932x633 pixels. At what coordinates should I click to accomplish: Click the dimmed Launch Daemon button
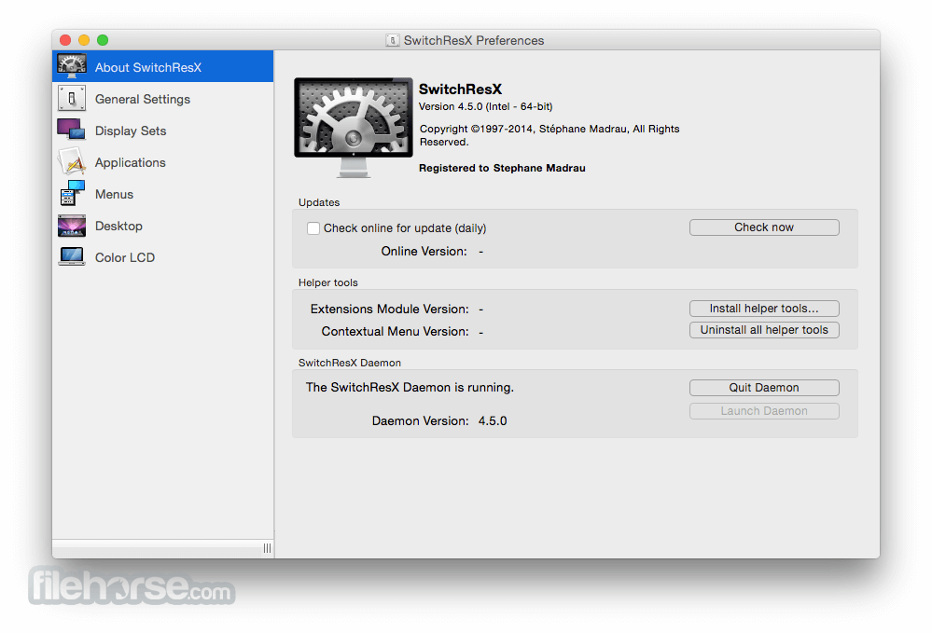pos(764,411)
